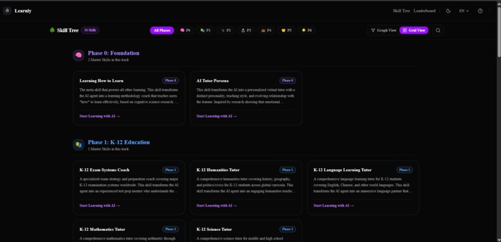
Task: Open the Leaderboard nav link
Action: (x=425, y=11)
